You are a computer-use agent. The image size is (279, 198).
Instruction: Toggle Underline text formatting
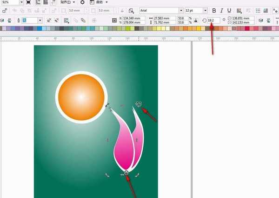[229, 11]
